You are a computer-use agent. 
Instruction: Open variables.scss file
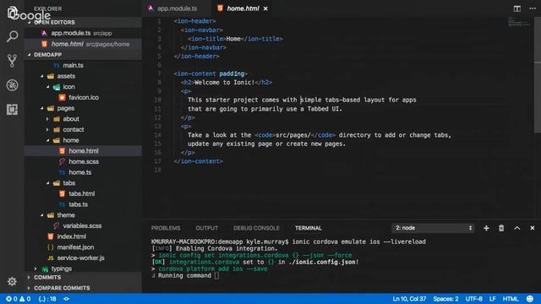pos(82,225)
